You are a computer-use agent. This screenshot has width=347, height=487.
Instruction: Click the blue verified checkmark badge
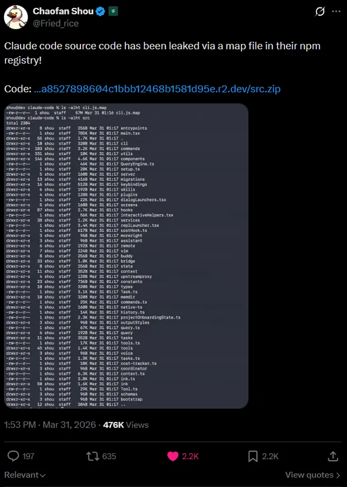click(x=101, y=11)
